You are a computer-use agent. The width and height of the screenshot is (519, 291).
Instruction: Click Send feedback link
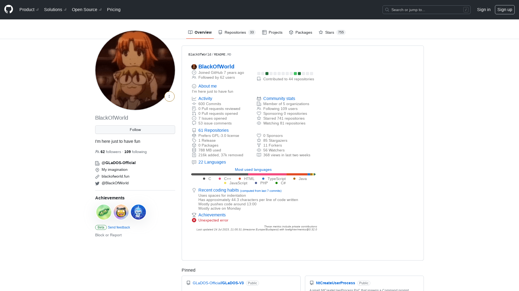coord(119,227)
